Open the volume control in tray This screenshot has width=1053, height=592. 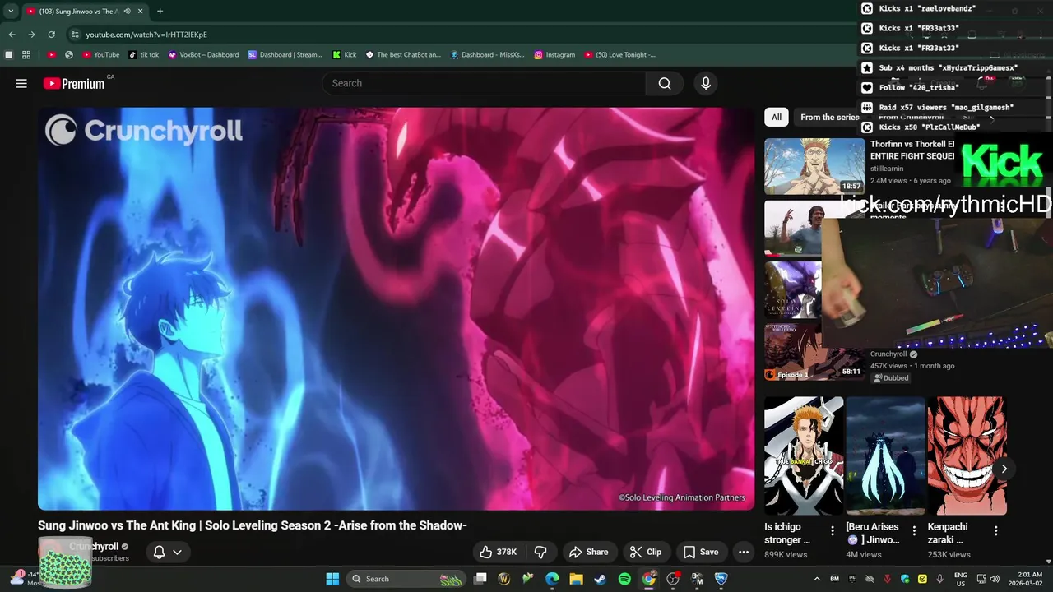(994, 579)
